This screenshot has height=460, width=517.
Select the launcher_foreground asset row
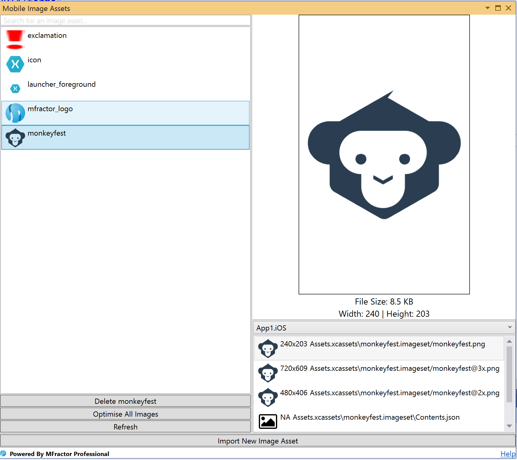pyautogui.click(x=125, y=89)
